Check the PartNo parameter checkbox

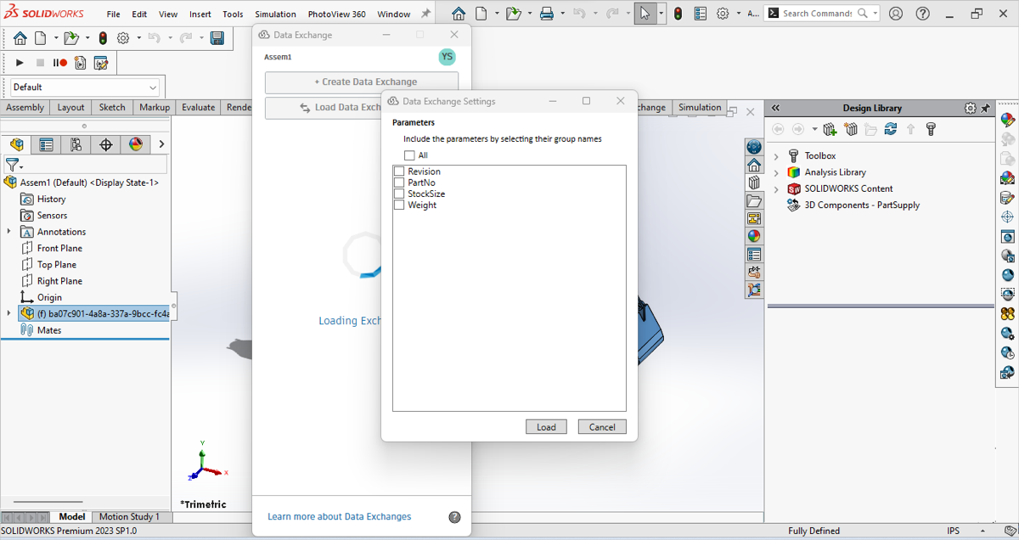tap(399, 183)
